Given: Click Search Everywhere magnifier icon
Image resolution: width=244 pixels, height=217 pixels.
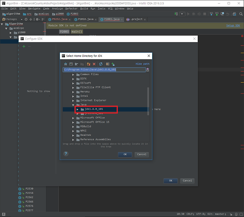Looking at the screenshot, I should [241, 14].
